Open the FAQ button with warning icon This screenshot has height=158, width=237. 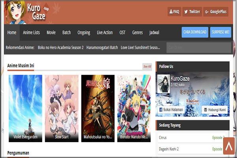click(x=174, y=11)
